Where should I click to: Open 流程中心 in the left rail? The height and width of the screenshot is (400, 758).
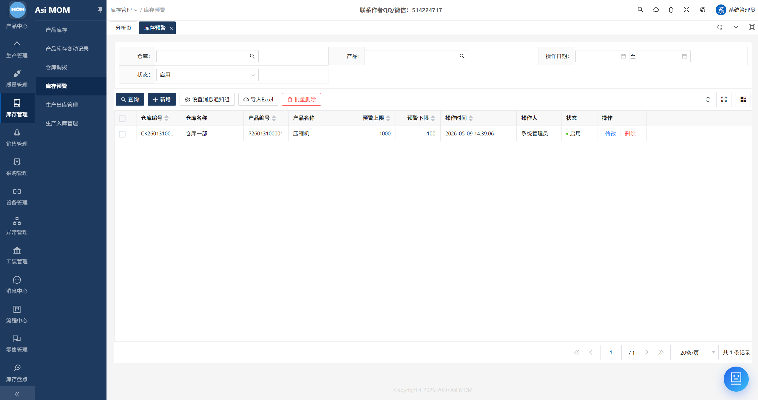click(x=17, y=314)
